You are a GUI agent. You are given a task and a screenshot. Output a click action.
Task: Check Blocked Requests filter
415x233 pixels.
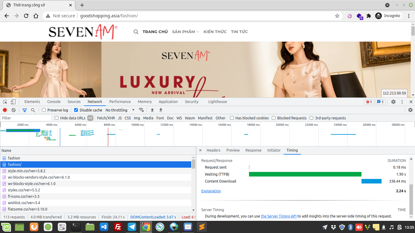click(274, 118)
